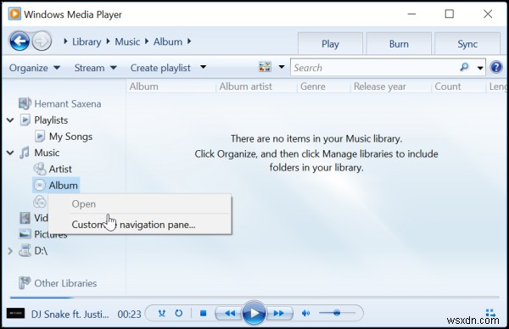
Task: Open Help with the question mark icon
Action: coord(496,68)
